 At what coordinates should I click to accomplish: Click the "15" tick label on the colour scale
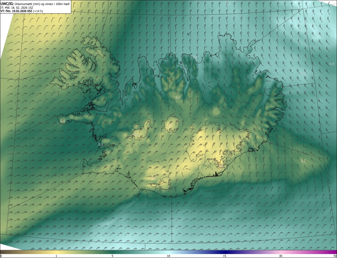click(225, 256)
